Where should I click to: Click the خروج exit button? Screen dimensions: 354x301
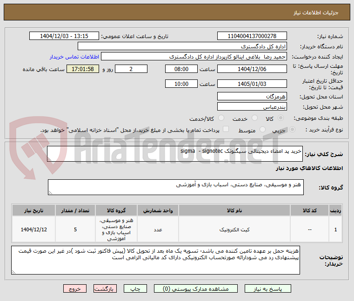click(75, 288)
